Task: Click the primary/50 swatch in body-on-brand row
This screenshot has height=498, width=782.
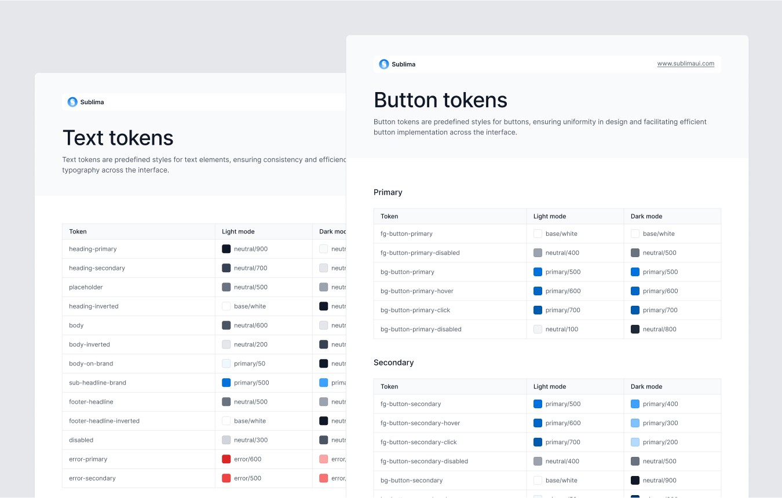Action: coord(226,364)
